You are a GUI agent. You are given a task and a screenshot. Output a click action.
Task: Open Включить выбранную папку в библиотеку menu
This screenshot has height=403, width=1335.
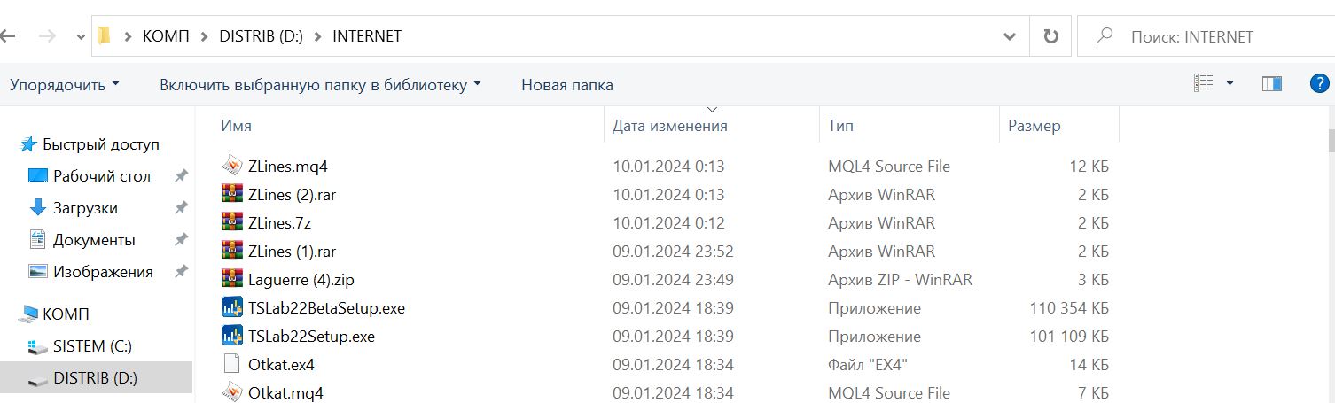point(320,85)
